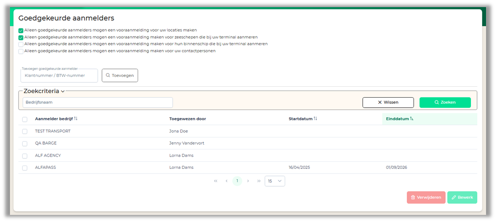Image resolution: width=496 pixels, height=222 pixels.
Task: Click the Wissen button
Action: (388, 102)
